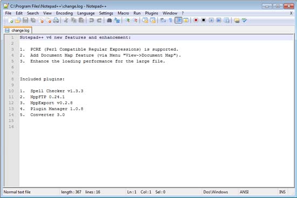
Task: Open the Window menu
Action: click(170, 13)
